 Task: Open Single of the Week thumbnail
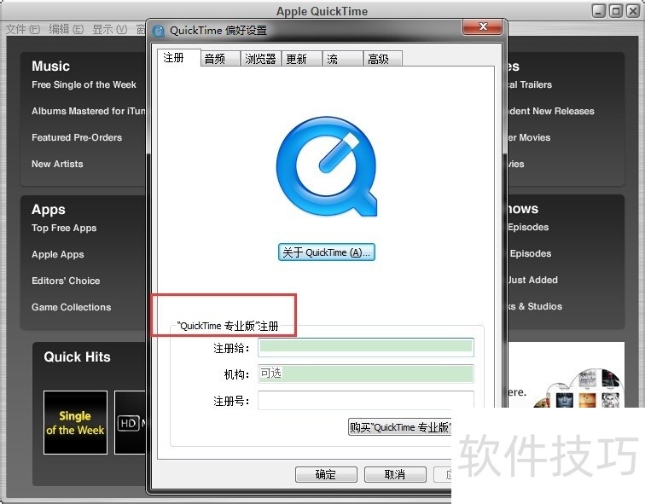75,423
